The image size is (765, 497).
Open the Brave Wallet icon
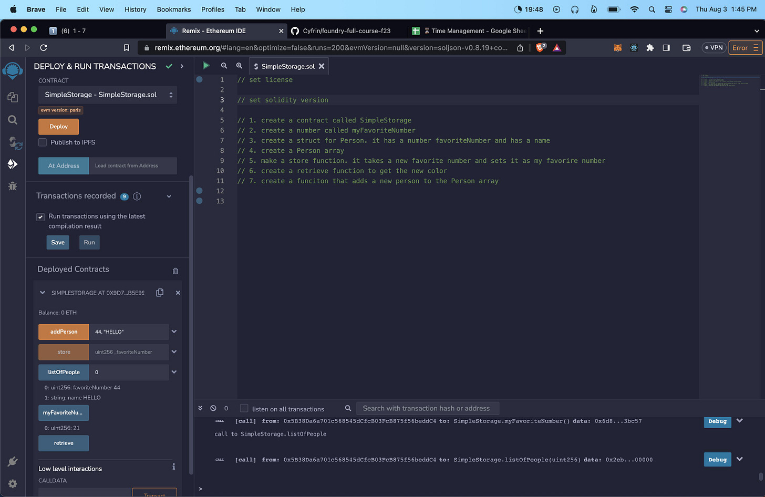tap(686, 48)
